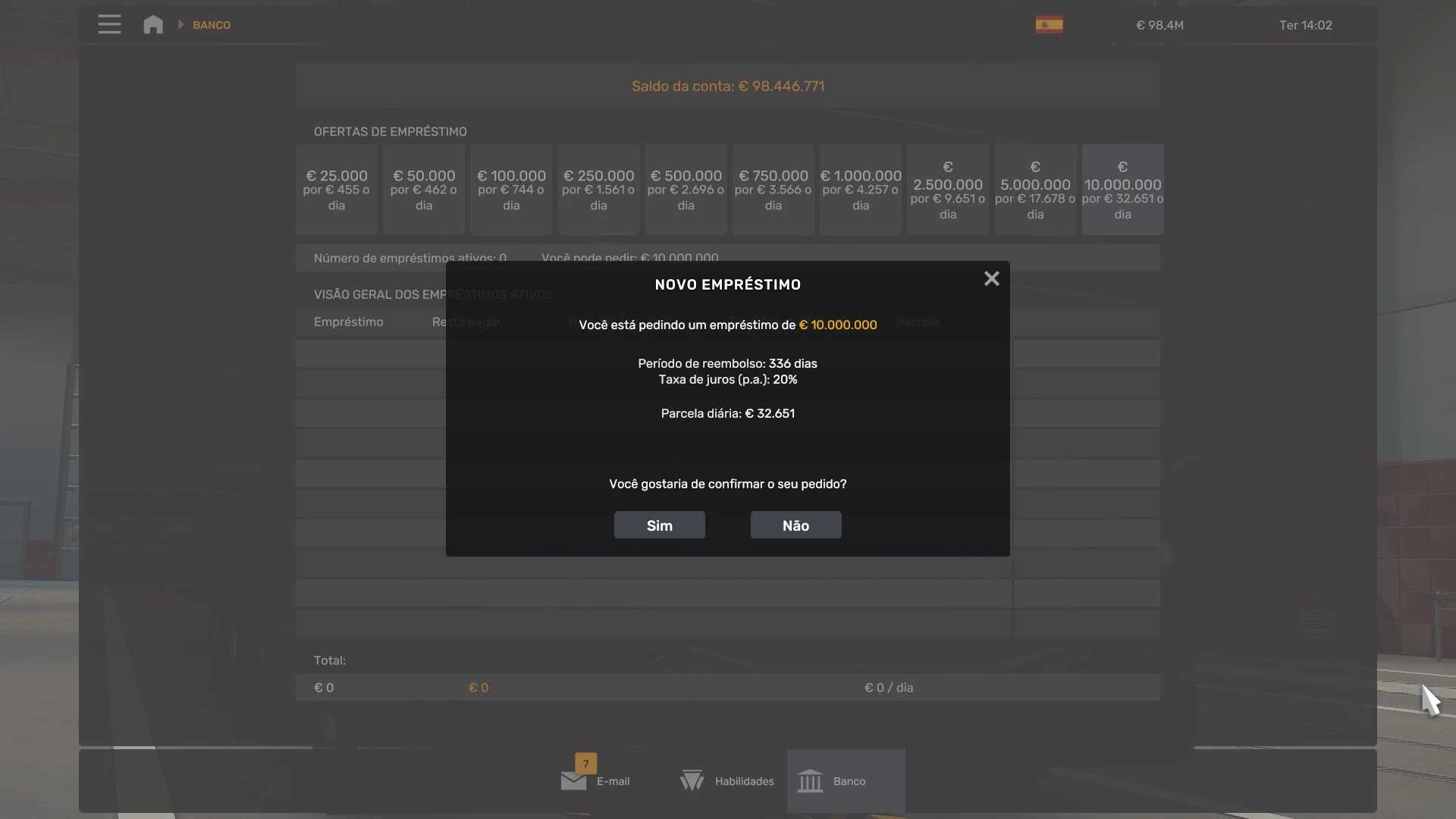Select the € 1.000.000 loan offer
The width and height of the screenshot is (1456, 819).
click(x=861, y=190)
